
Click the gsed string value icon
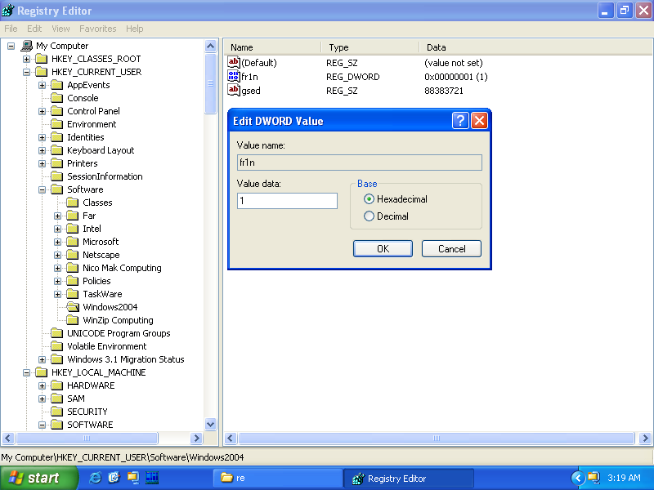pos(234,90)
